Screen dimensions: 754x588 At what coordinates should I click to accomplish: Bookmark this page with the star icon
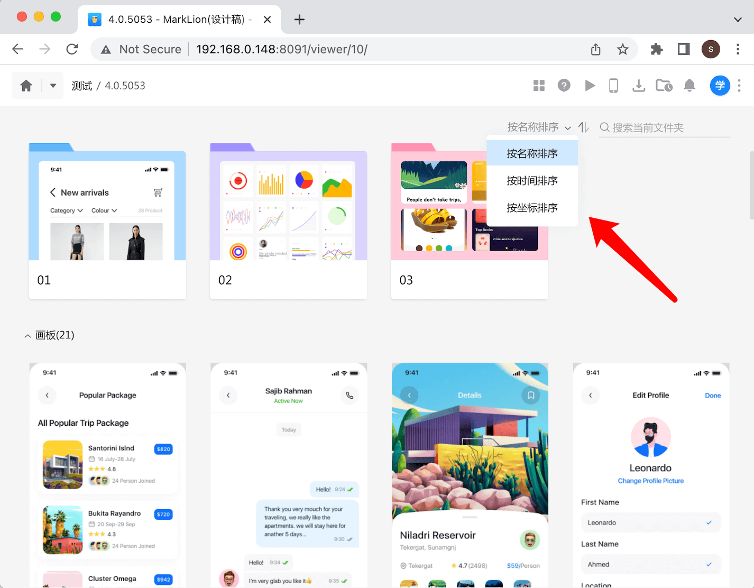(x=622, y=49)
